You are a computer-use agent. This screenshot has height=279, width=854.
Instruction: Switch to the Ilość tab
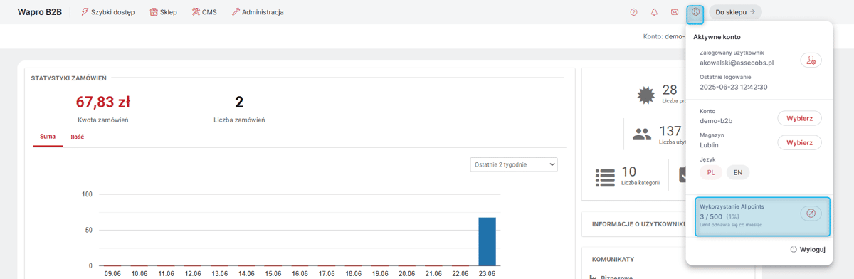pyautogui.click(x=78, y=136)
